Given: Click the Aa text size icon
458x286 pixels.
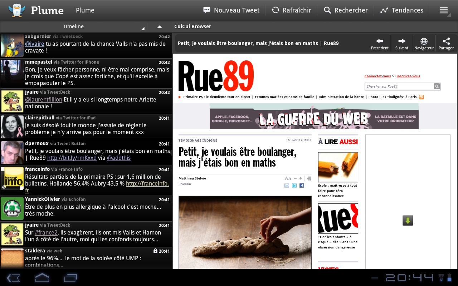Looking at the screenshot, I should click(x=288, y=178).
